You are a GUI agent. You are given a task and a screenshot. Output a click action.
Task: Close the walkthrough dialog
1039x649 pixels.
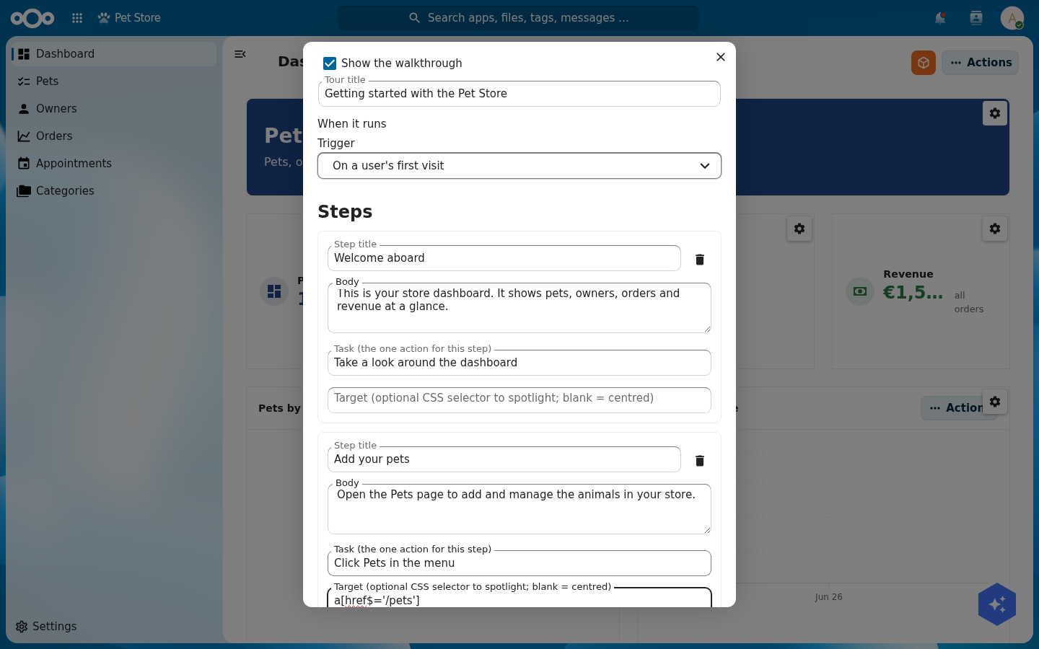coord(720,57)
